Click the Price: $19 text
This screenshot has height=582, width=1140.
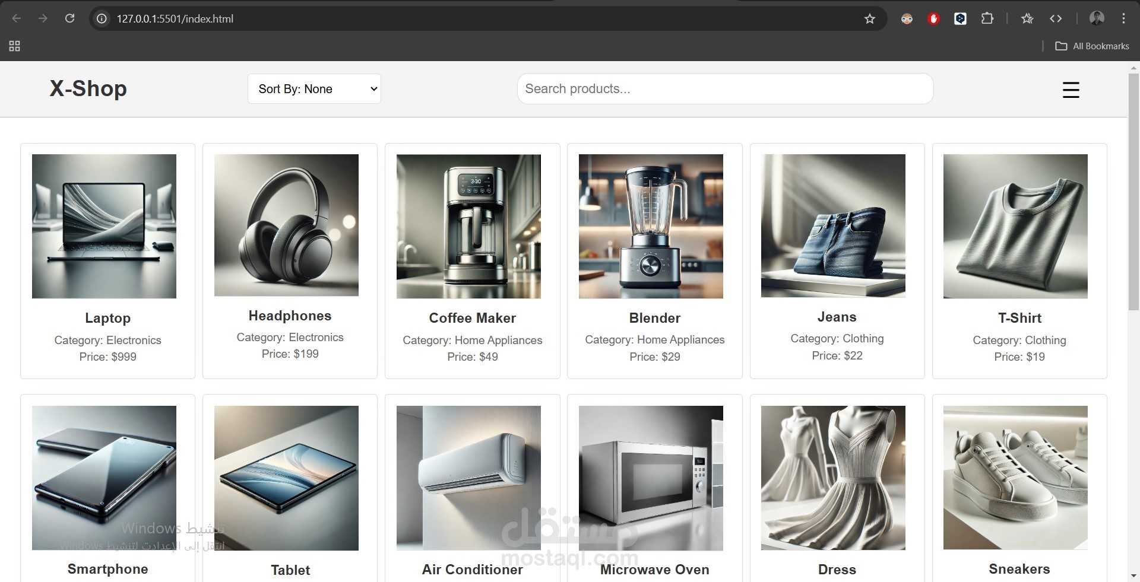tap(1019, 357)
